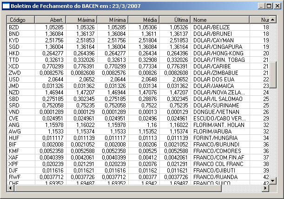Close the Boletim de Fechamento window
This screenshot has height=199, width=284.
pyautogui.click(x=277, y=6)
